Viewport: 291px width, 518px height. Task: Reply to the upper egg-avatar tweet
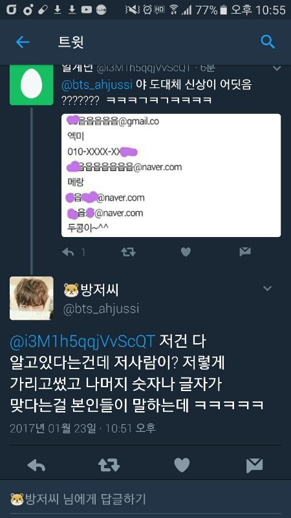(x=68, y=253)
